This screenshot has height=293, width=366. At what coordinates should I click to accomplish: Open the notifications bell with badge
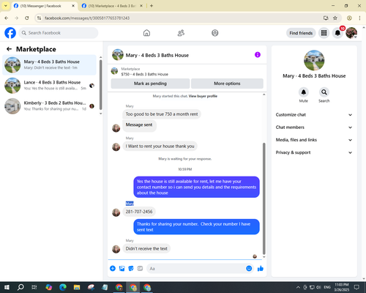(x=337, y=33)
